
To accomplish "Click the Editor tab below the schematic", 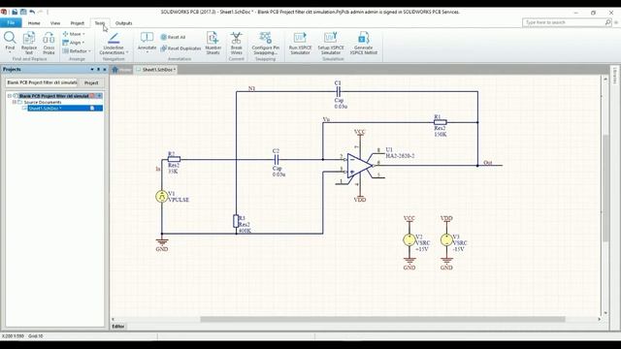I will (x=118, y=327).
